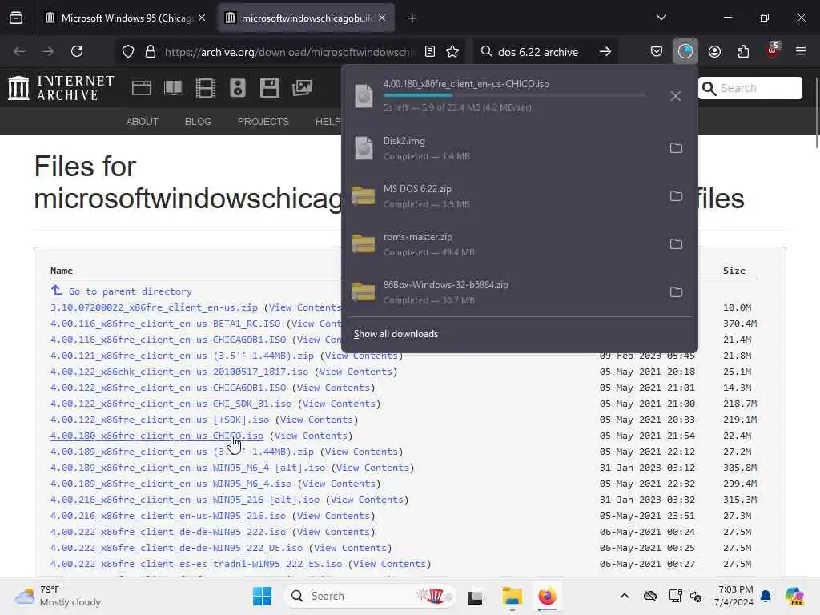Open the Internet Archive home logo
Viewport: 820px width, 615px height.
click(61, 88)
